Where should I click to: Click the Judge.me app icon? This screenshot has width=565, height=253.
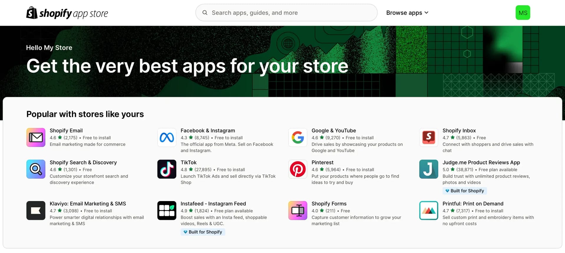[429, 169]
